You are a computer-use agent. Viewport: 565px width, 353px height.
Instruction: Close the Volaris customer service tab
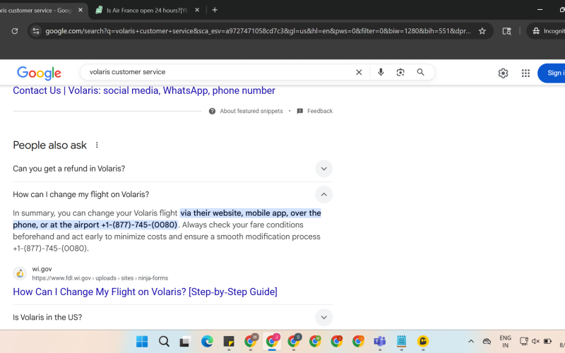81,10
